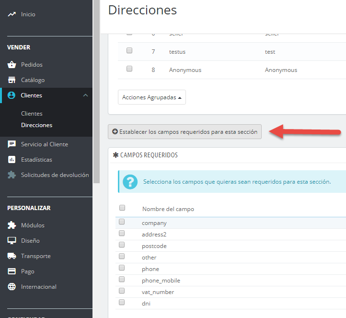Select Direcciones submenu item

point(36,125)
